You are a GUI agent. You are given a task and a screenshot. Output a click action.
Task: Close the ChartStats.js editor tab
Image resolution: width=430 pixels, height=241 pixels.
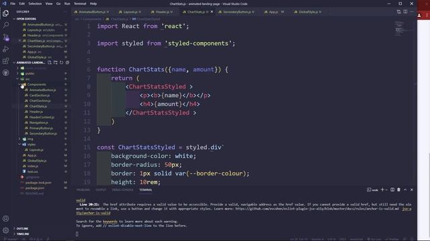(212, 12)
